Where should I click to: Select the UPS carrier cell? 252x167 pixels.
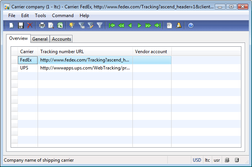(x=28, y=68)
